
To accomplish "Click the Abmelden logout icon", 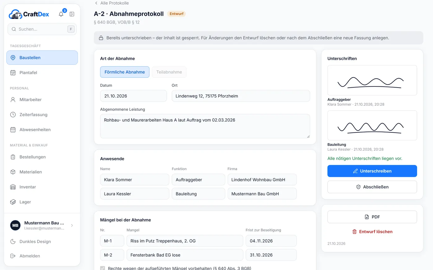I will coord(13,256).
